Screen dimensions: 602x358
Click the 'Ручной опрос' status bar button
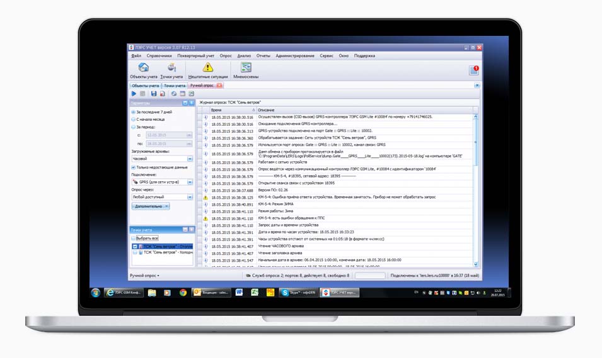click(144, 276)
